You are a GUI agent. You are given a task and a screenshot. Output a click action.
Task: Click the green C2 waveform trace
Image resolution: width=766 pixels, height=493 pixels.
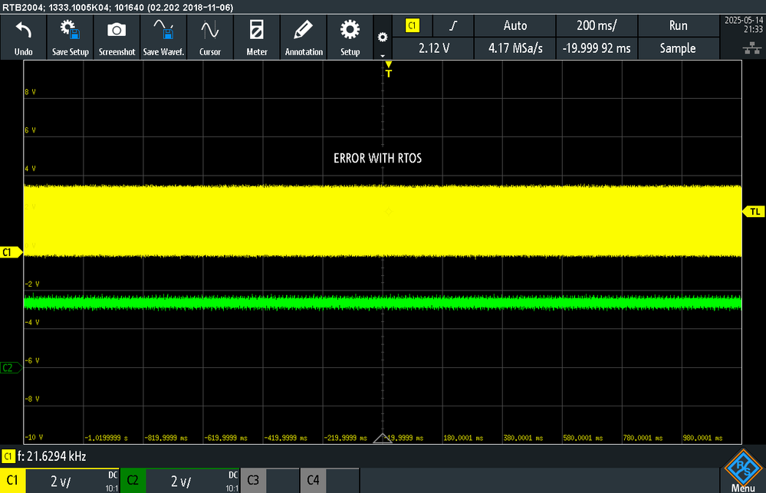coord(383,302)
